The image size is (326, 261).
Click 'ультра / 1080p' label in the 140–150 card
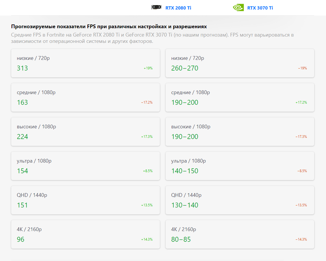pyautogui.click(x=188, y=161)
